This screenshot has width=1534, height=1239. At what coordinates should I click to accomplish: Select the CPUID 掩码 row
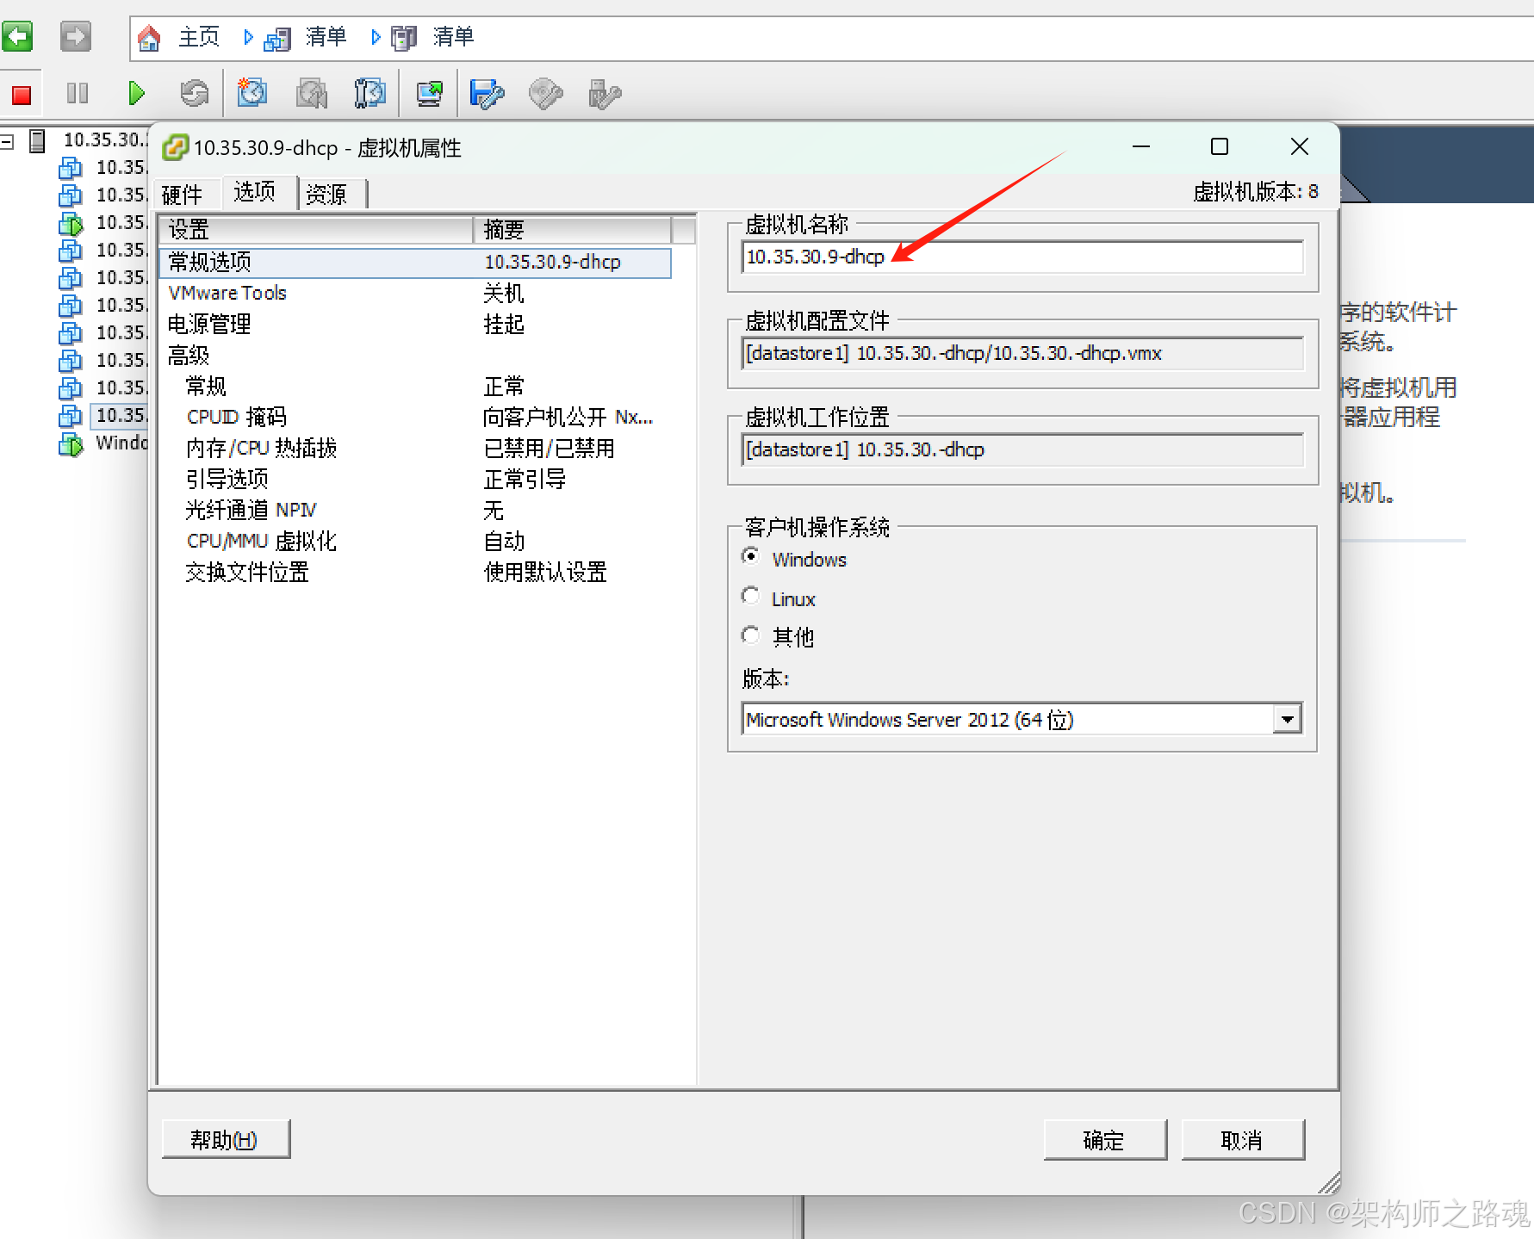[x=415, y=417]
